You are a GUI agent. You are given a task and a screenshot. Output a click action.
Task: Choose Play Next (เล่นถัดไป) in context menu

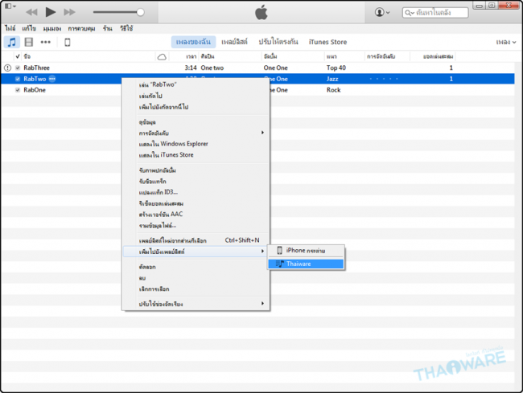point(196,96)
